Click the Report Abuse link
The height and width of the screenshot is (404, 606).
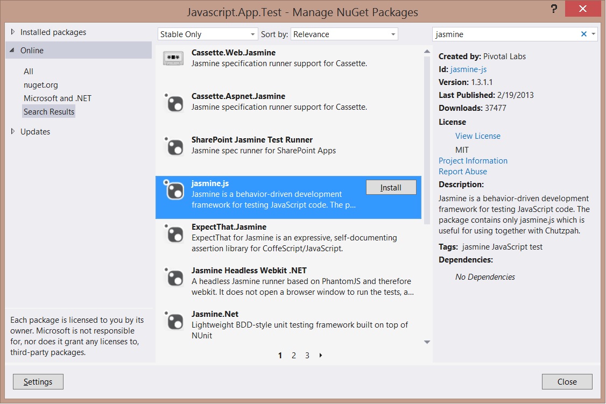463,172
